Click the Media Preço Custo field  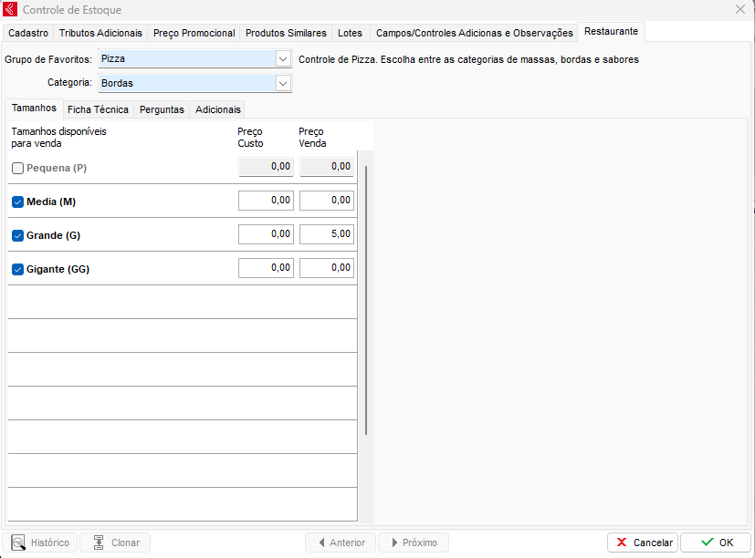[266, 201]
